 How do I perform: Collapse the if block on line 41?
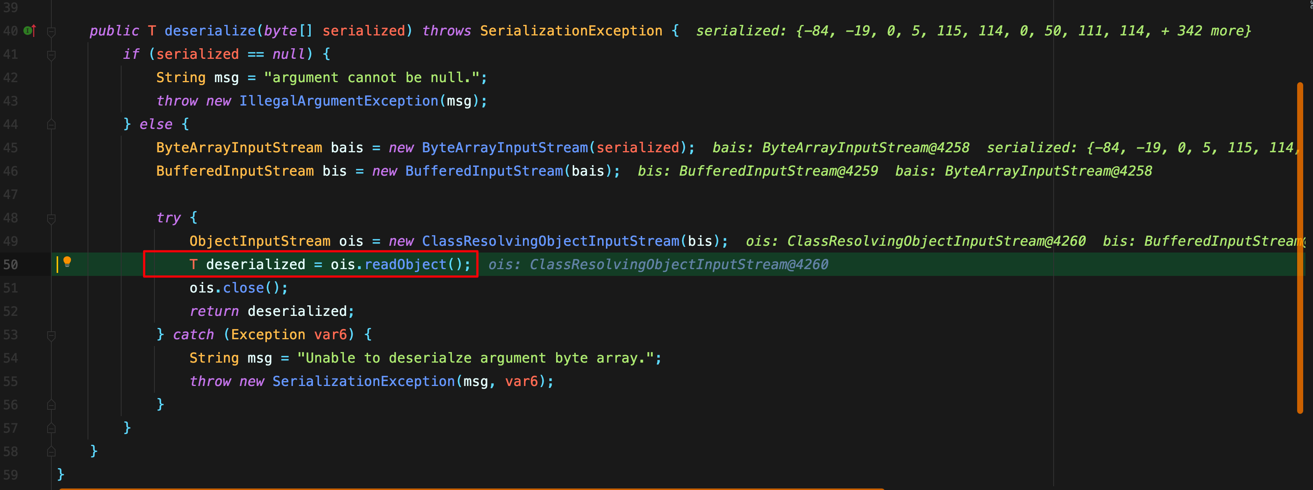point(51,55)
